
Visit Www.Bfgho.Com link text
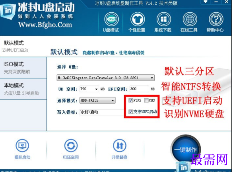point(45,25)
